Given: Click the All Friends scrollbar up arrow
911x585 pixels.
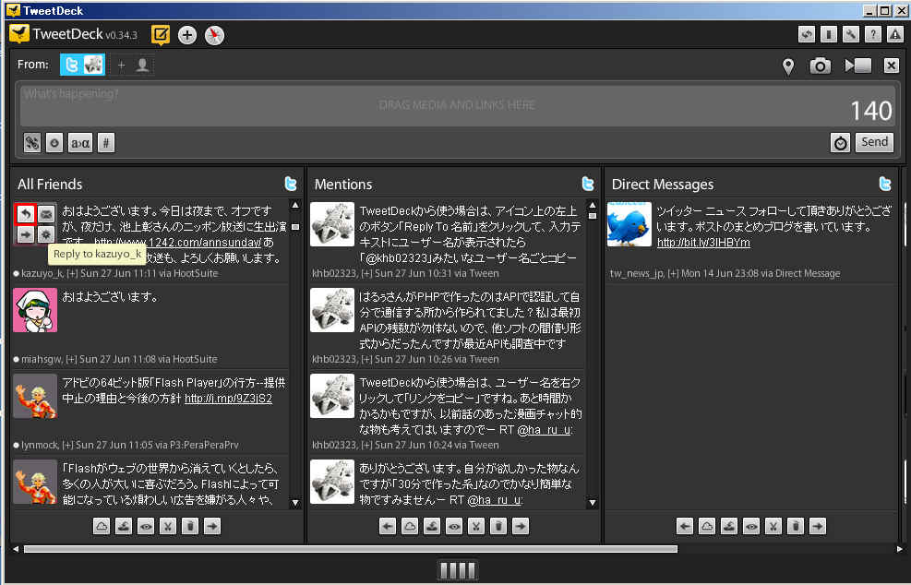Looking at the screenshot, I should pos(295,205).
